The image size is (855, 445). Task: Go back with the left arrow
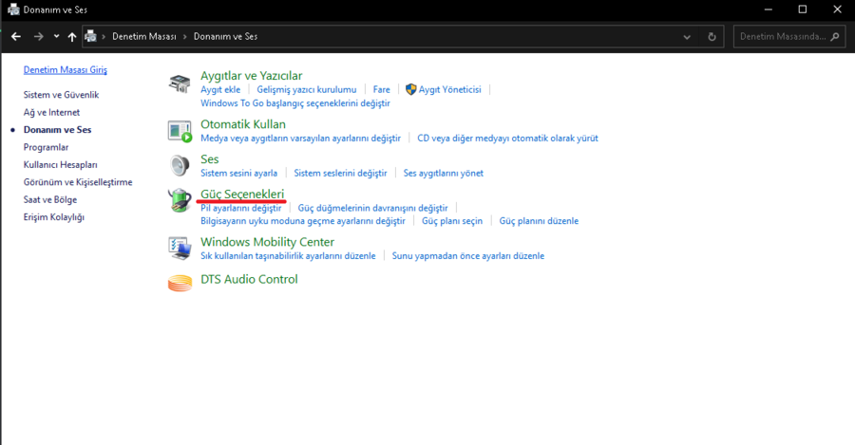[x=16, y=36]
